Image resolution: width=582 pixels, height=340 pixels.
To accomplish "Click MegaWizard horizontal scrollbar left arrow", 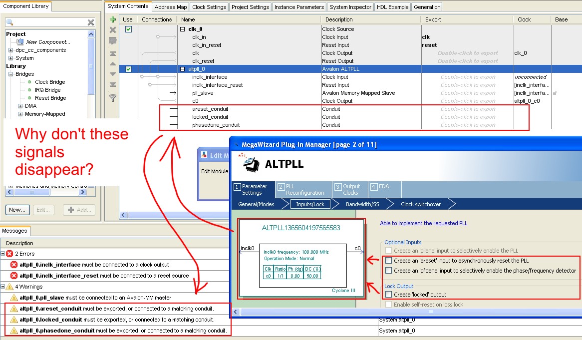I will pos(235,312).
